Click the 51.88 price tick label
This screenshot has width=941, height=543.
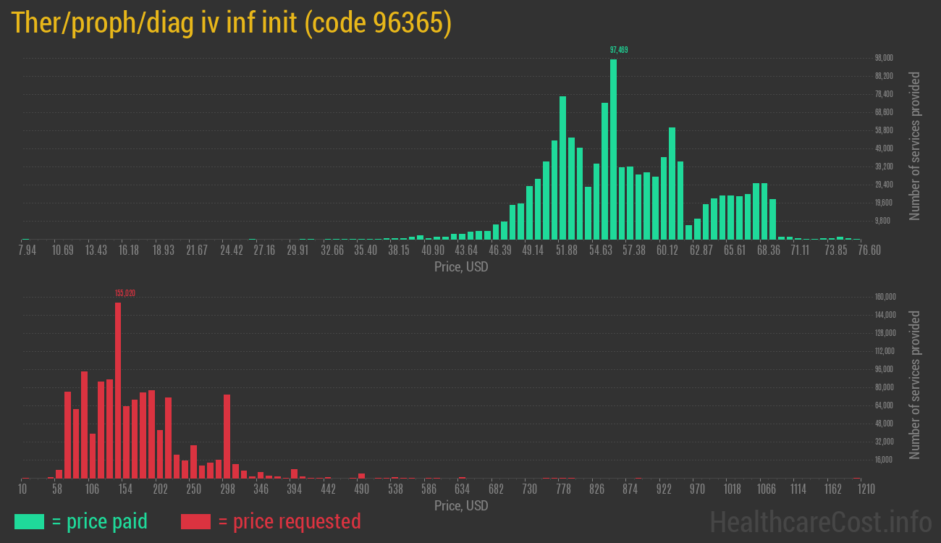click(x=567, y=251)
